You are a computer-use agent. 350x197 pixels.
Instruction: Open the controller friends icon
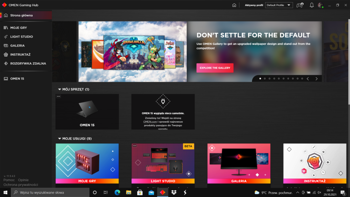[300, 5]
